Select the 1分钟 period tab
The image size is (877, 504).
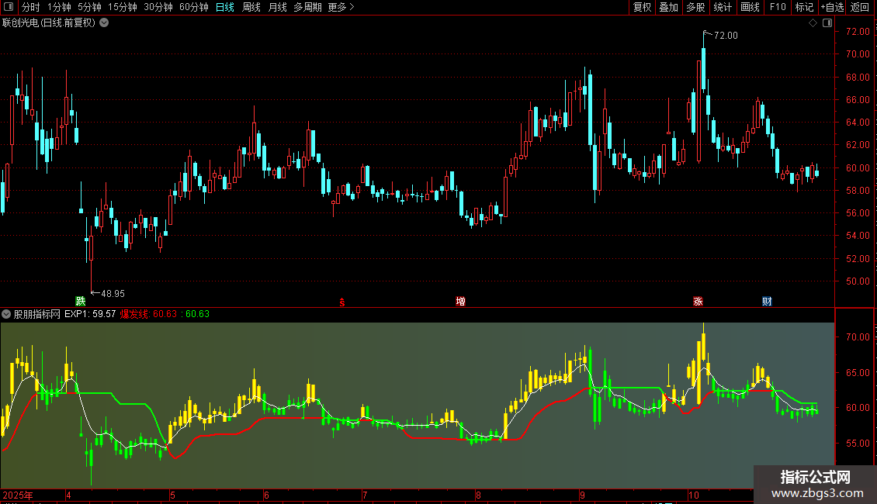coord(59,7)
